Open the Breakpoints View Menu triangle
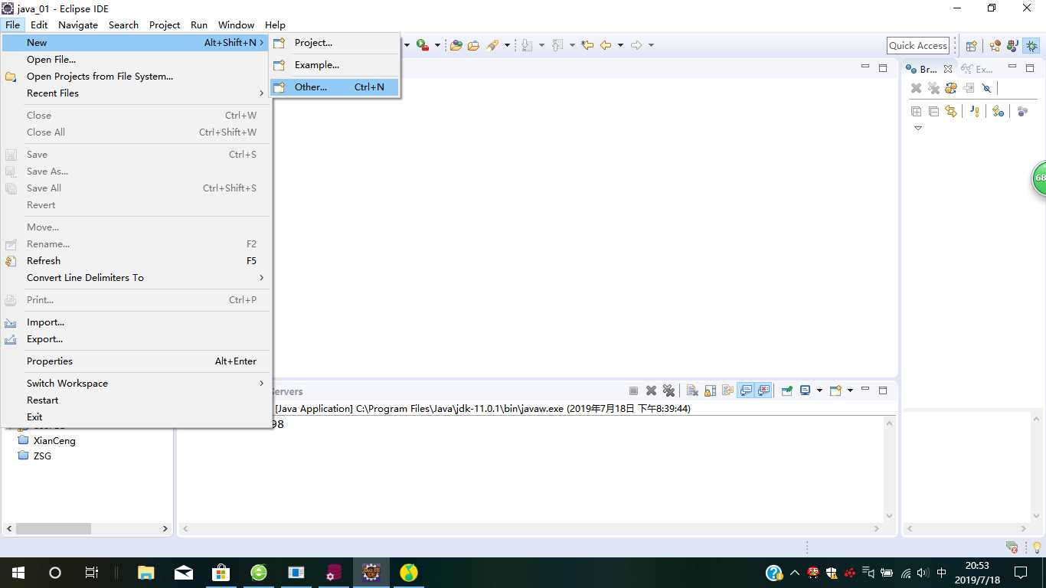This screenshot has width=1046, height=588. [918, 128]
